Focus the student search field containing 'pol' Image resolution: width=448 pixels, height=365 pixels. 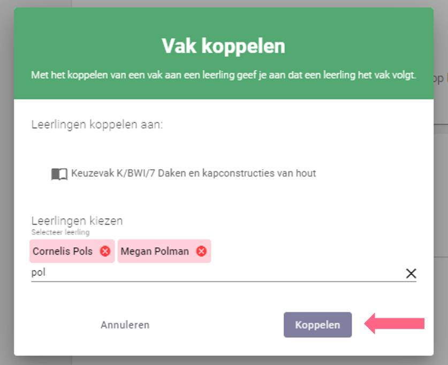[217, 273]
